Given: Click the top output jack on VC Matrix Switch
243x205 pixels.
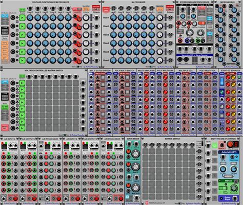Looking at the screenshot, I should [83, 83].
